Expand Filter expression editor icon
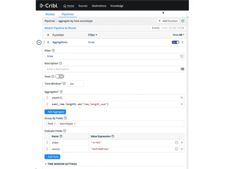The image size is (225, 169). coord(181,56)
